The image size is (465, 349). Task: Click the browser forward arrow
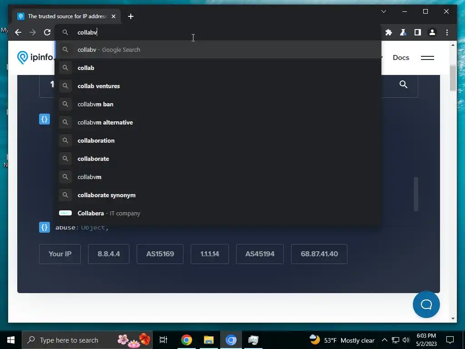(x=33, y=32)
